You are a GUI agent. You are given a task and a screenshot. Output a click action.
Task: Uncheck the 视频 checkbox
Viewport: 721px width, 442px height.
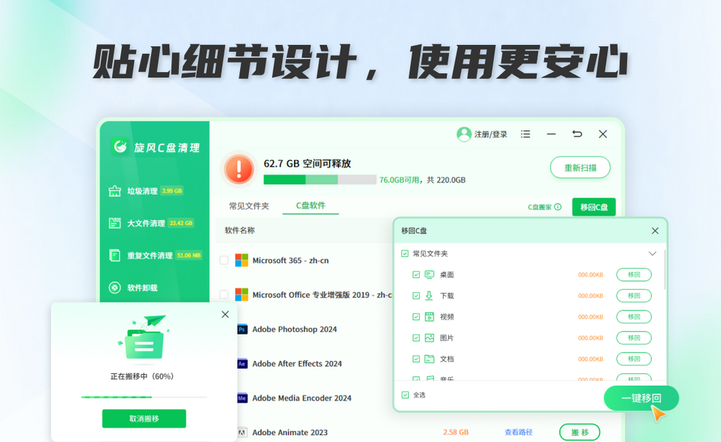(416, 316)
